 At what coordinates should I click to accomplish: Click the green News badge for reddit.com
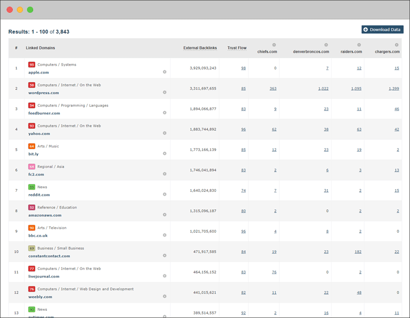coord(32,187)
